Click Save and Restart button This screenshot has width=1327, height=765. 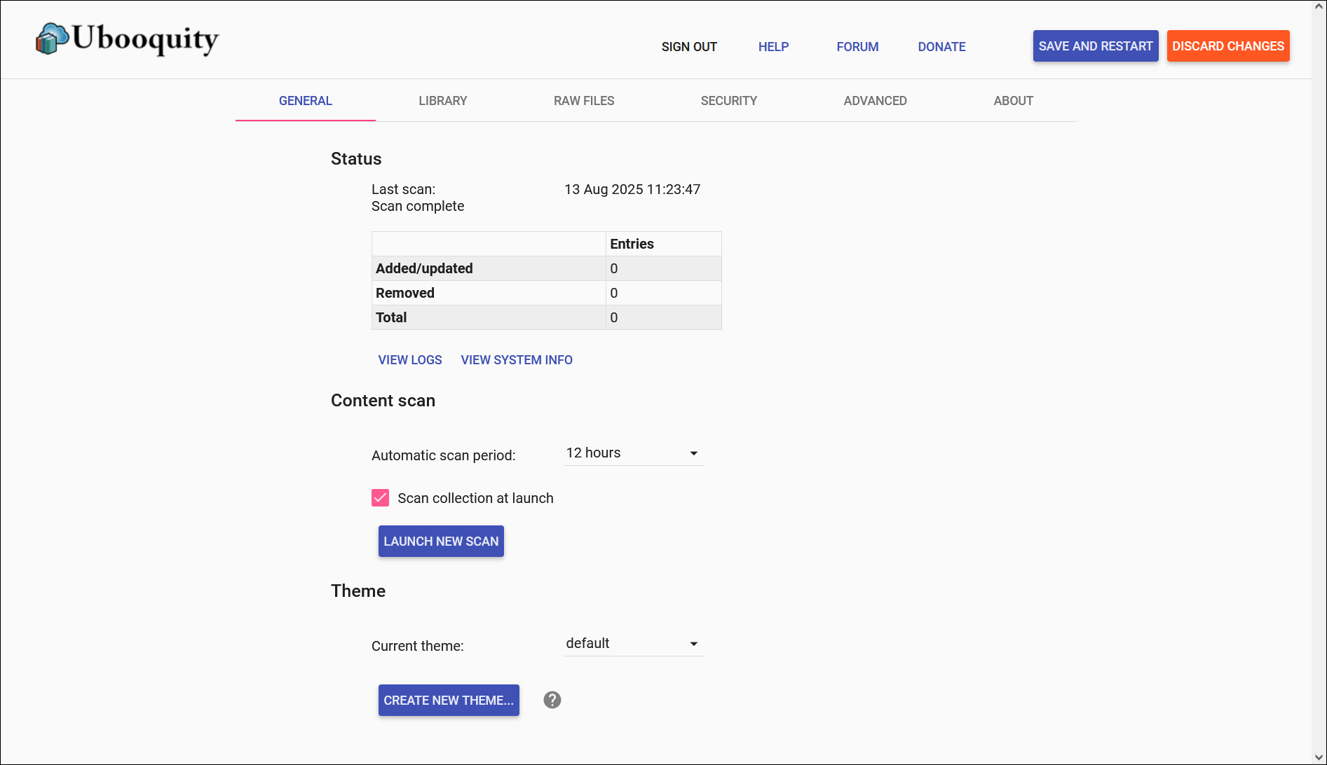pos(1096,46)
